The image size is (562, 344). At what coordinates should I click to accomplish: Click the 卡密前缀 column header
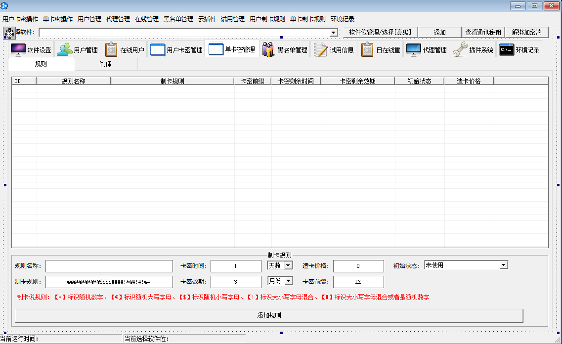[x=252, y=81]
